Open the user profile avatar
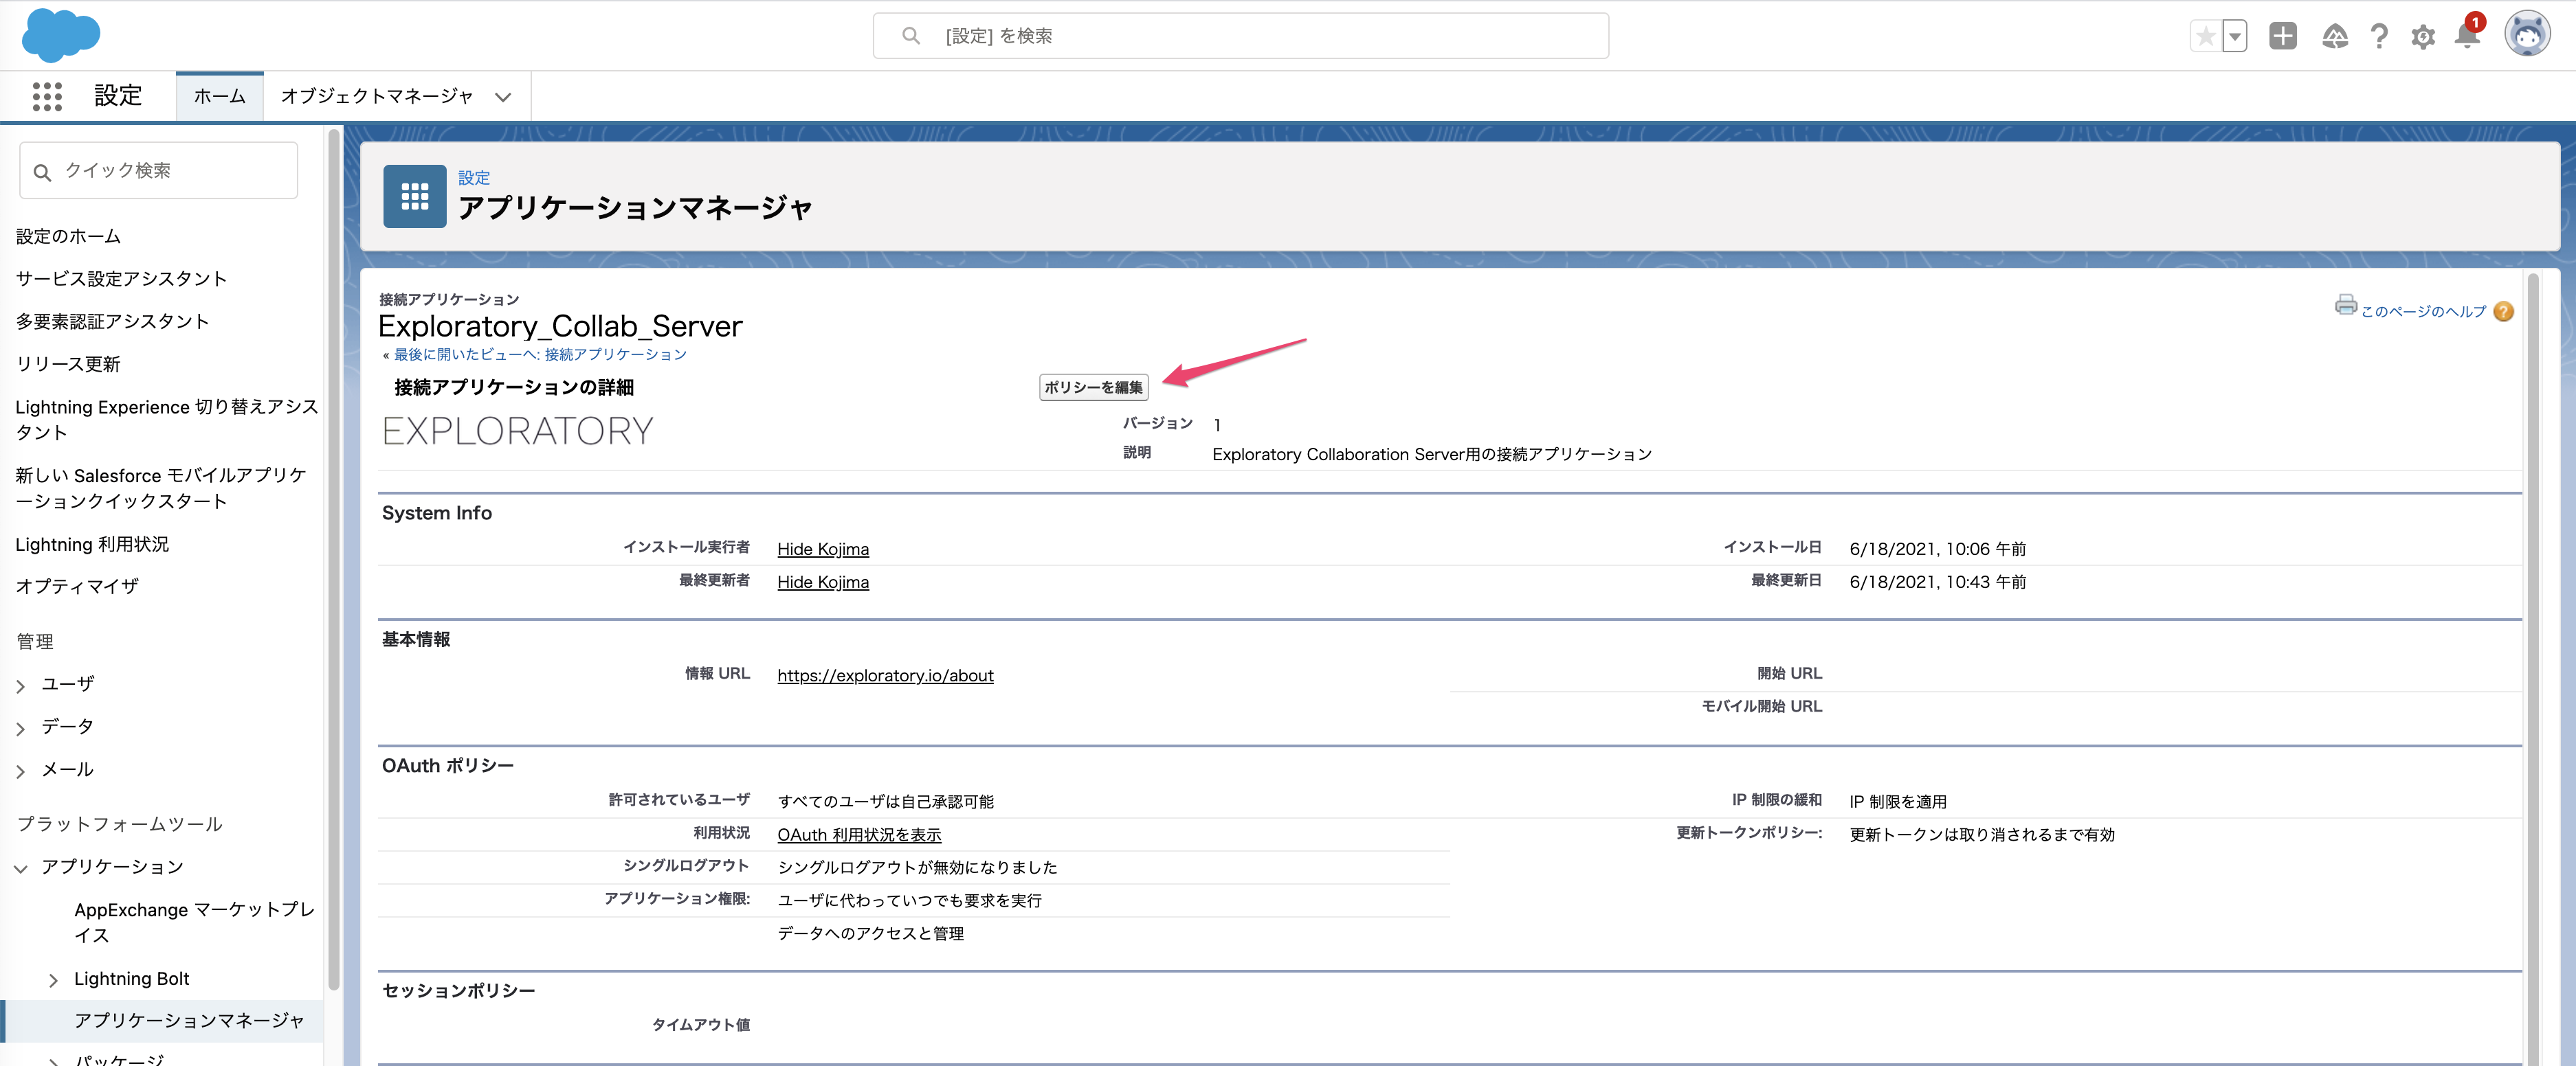The width and height of the screenshot is (2576, 1066). pyautogui.click(x=2527, y=35)
